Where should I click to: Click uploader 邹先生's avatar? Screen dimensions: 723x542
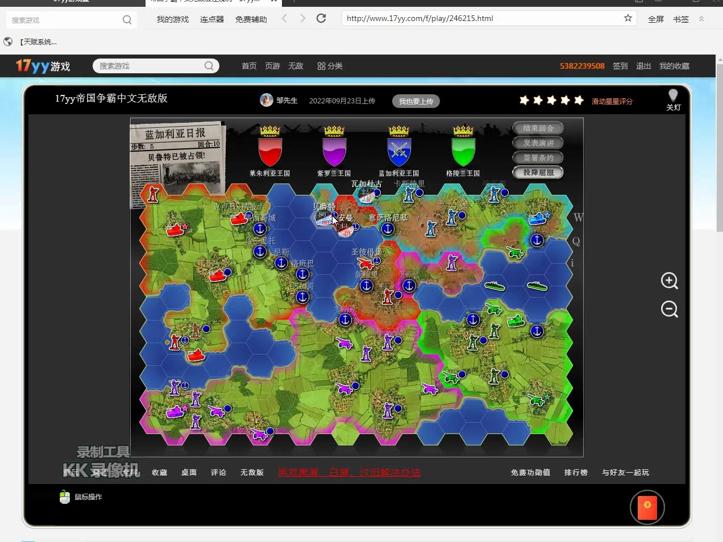(267, 100)
